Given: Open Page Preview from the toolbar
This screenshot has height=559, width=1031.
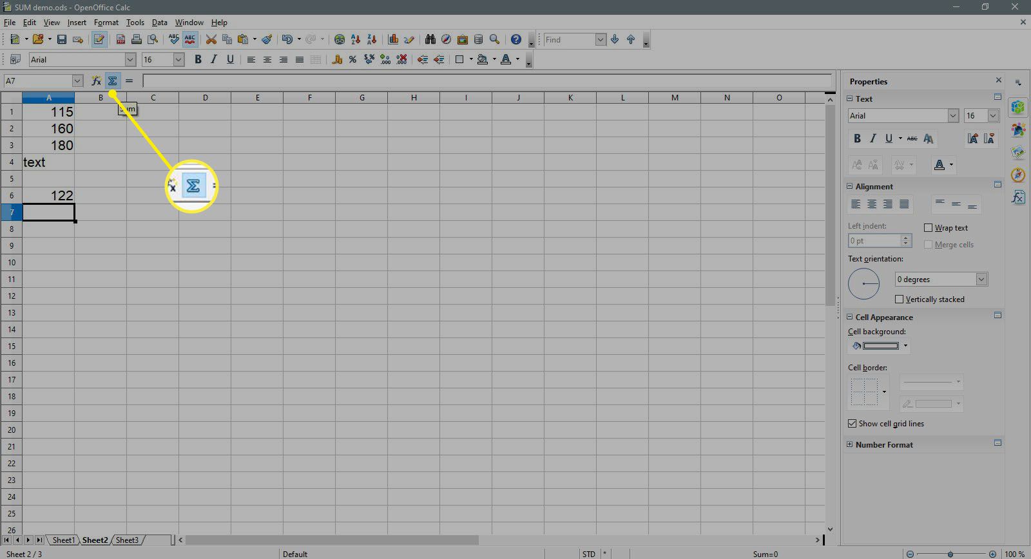Looking at the screenshot, I should (152, 39).
